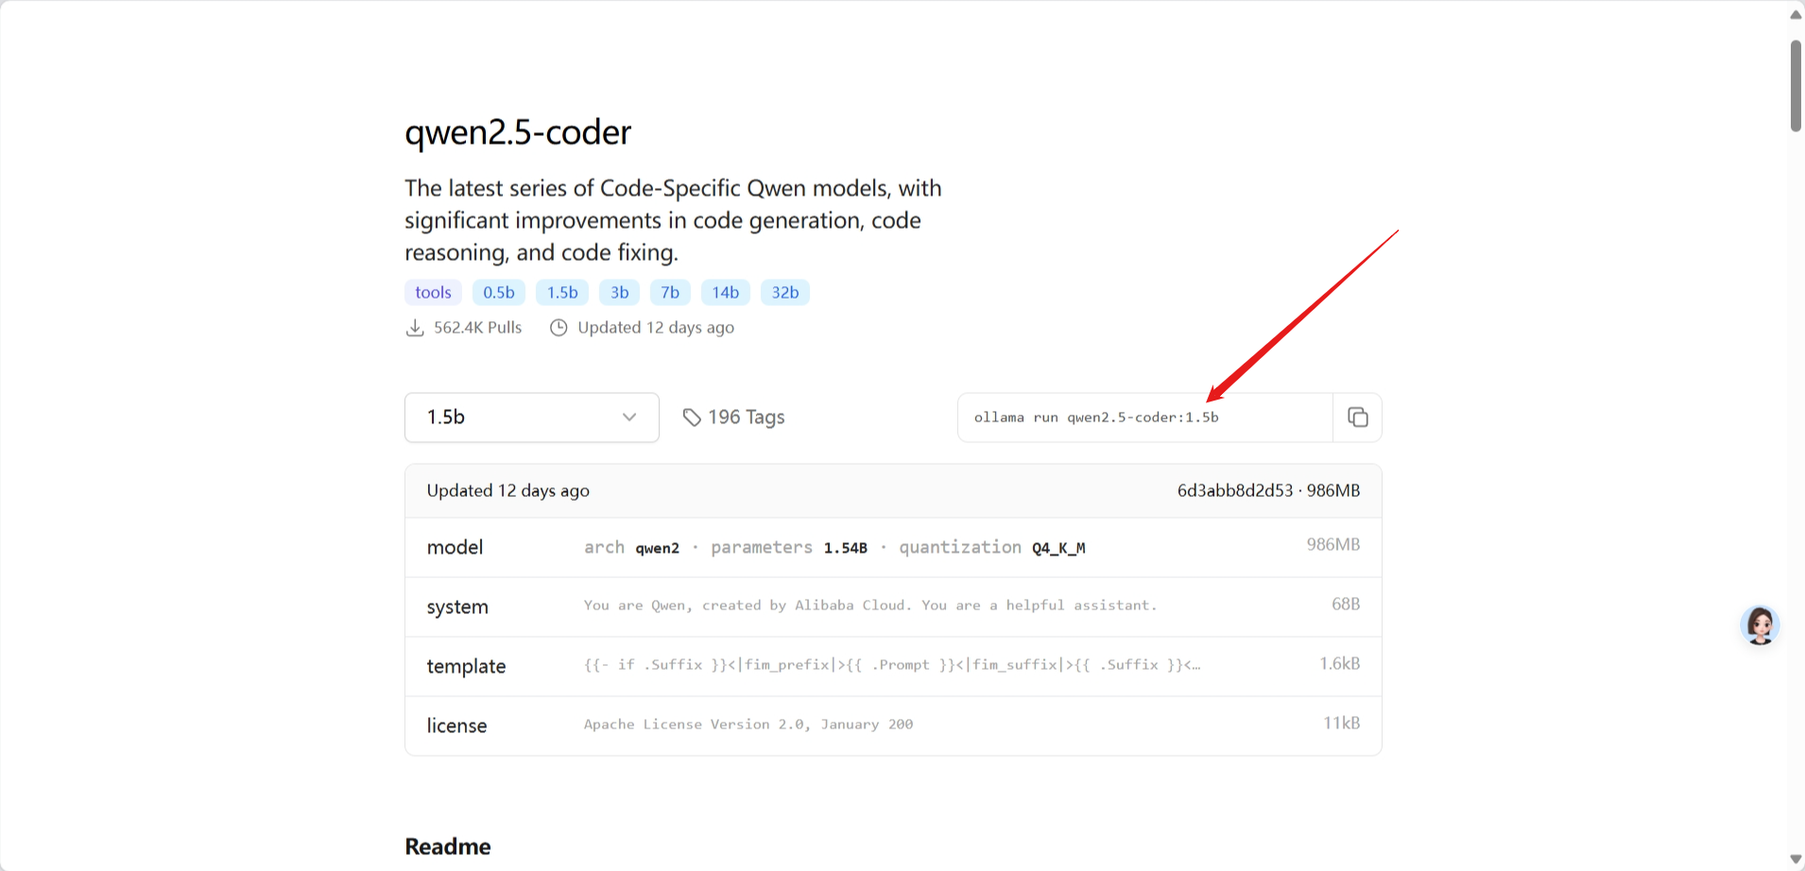Image resolution: width=1805 pixels, height=871 pixels.
Task: Click the assistant avatar icon
Action: click(x=1760, y=625)
